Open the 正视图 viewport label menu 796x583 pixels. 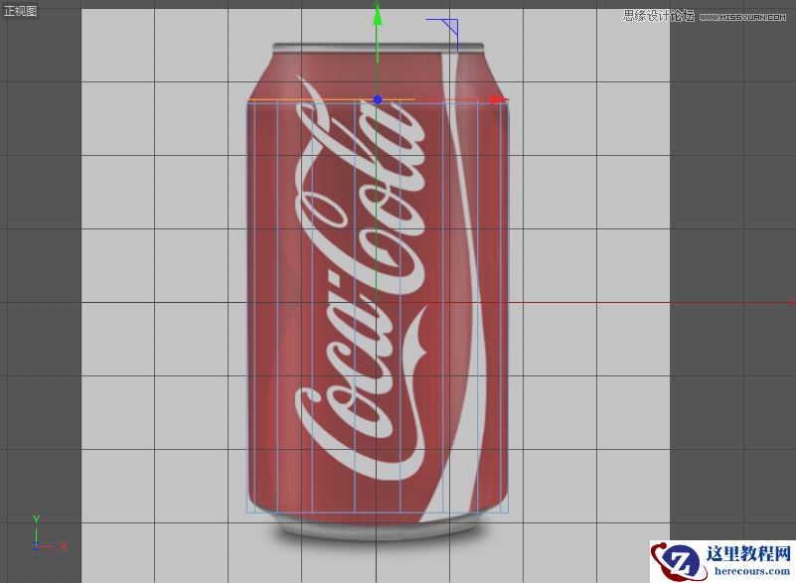pyautogui.click(x=22, y=8)
